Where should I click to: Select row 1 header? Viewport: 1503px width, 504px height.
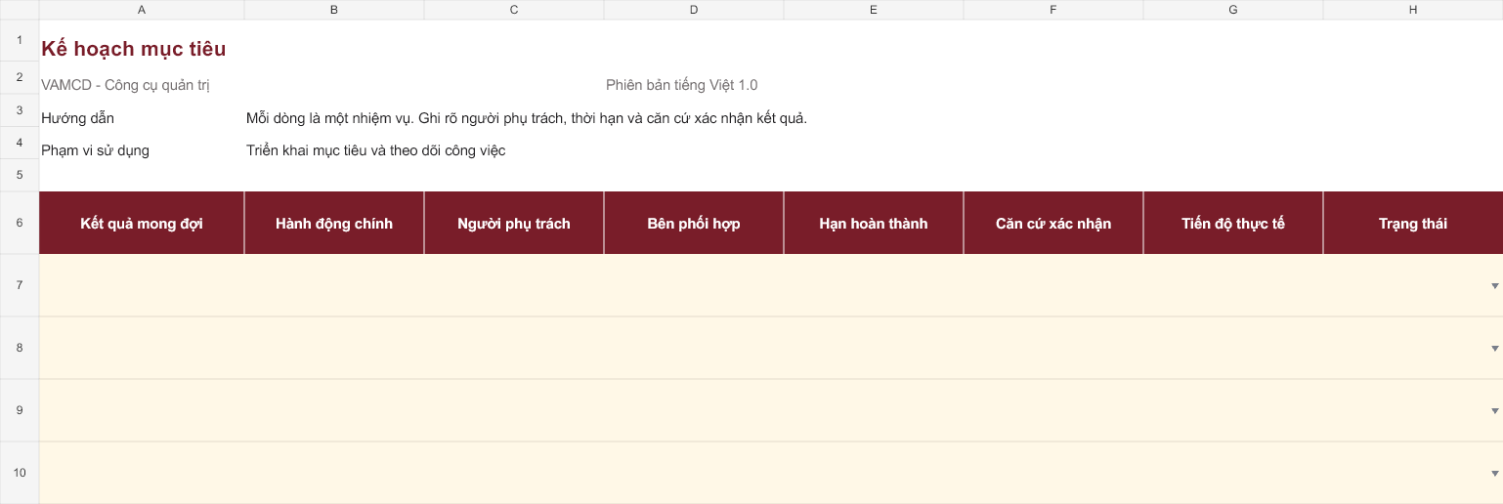click(20, 41)
